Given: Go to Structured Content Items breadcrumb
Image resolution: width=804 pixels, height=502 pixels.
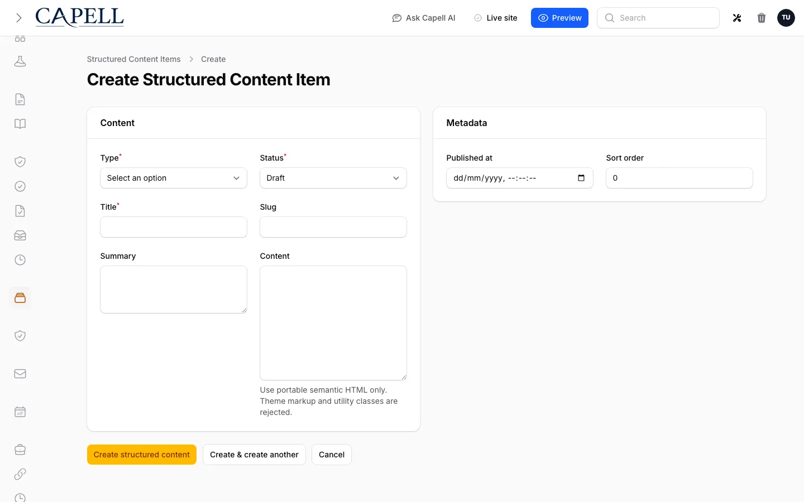Looking at the screenshot, I should (x=133, y=59).
